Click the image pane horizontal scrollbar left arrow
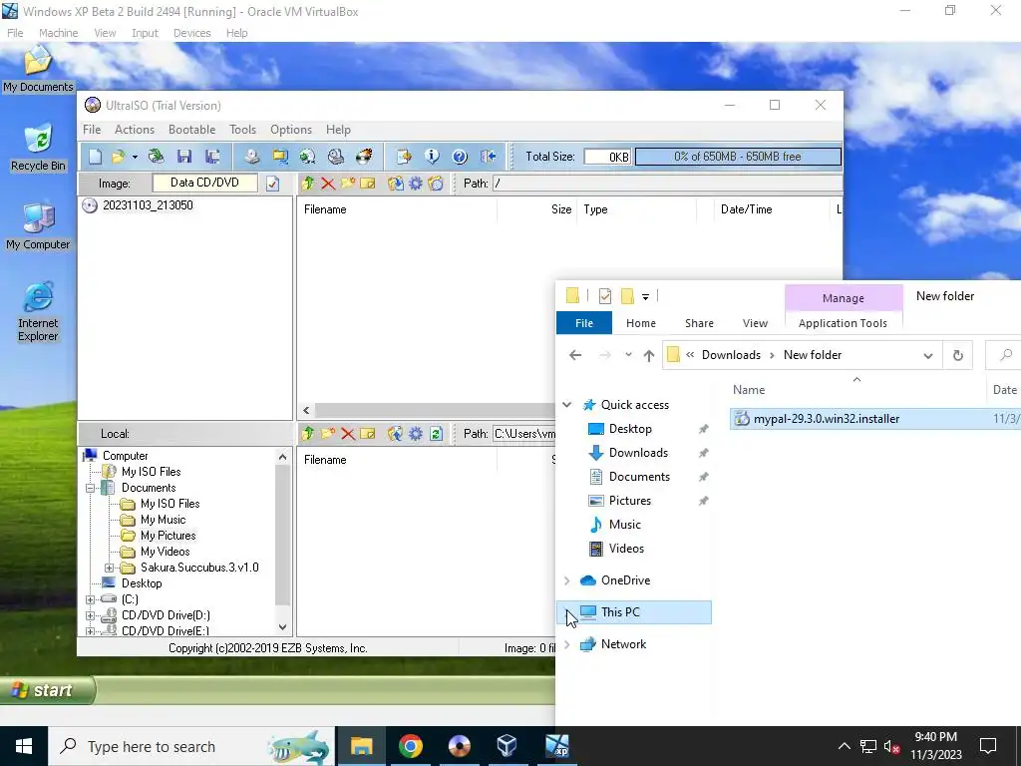This screenshot has width=1021, height=766. (x=306, y=410)
